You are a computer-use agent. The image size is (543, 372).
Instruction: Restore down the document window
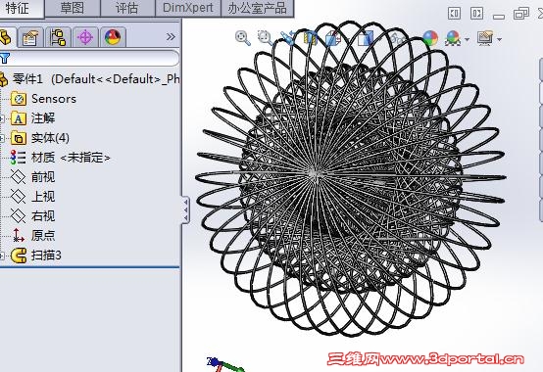(521, 14)
